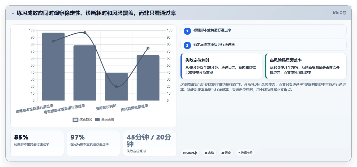Open the 高风险场景覆盖率 info card
The height and width of the screenshot is (167, 357).
pos(306,66)
